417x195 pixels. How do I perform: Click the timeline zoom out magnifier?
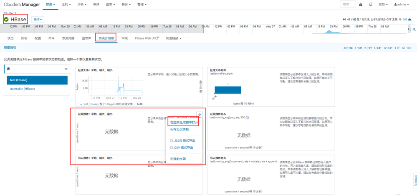pyautogui.click(x=410, y=29)
